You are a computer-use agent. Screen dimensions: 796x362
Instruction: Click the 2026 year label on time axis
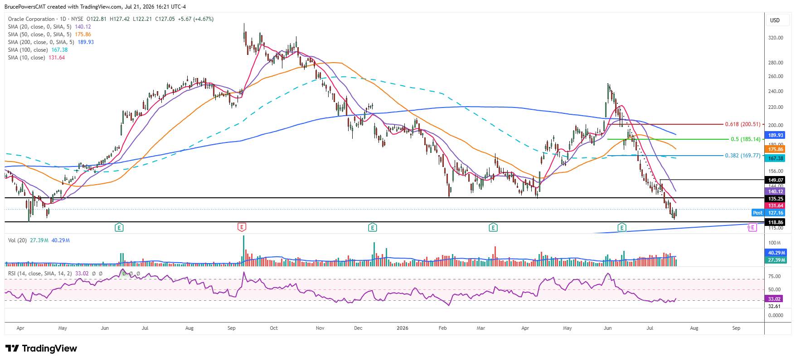pos(403,328)
